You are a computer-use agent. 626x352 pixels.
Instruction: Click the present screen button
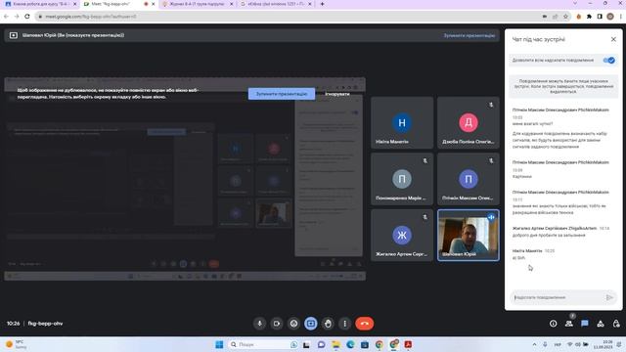[x=311, y=324]
